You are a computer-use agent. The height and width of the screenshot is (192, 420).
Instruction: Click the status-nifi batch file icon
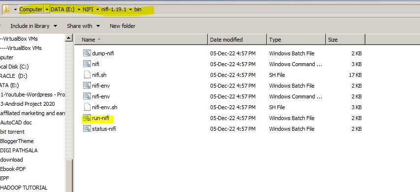click(x=87, y=129)
